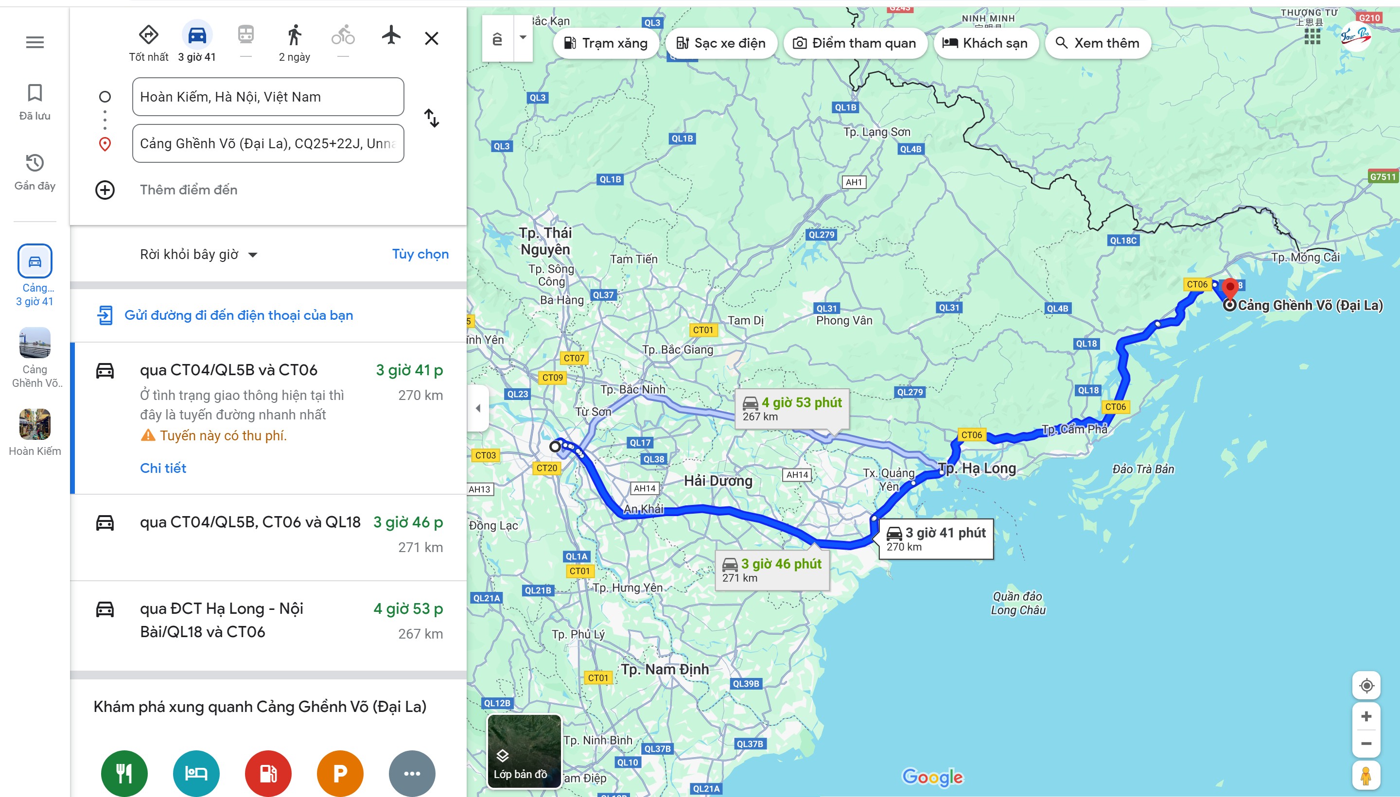Image resolution: width=1400 pixels, height=797 pixels.
Task: Open Street View pegman
Action: (1366, 776)
